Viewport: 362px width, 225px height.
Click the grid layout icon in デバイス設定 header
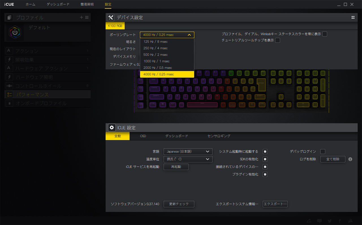point(353,18)
